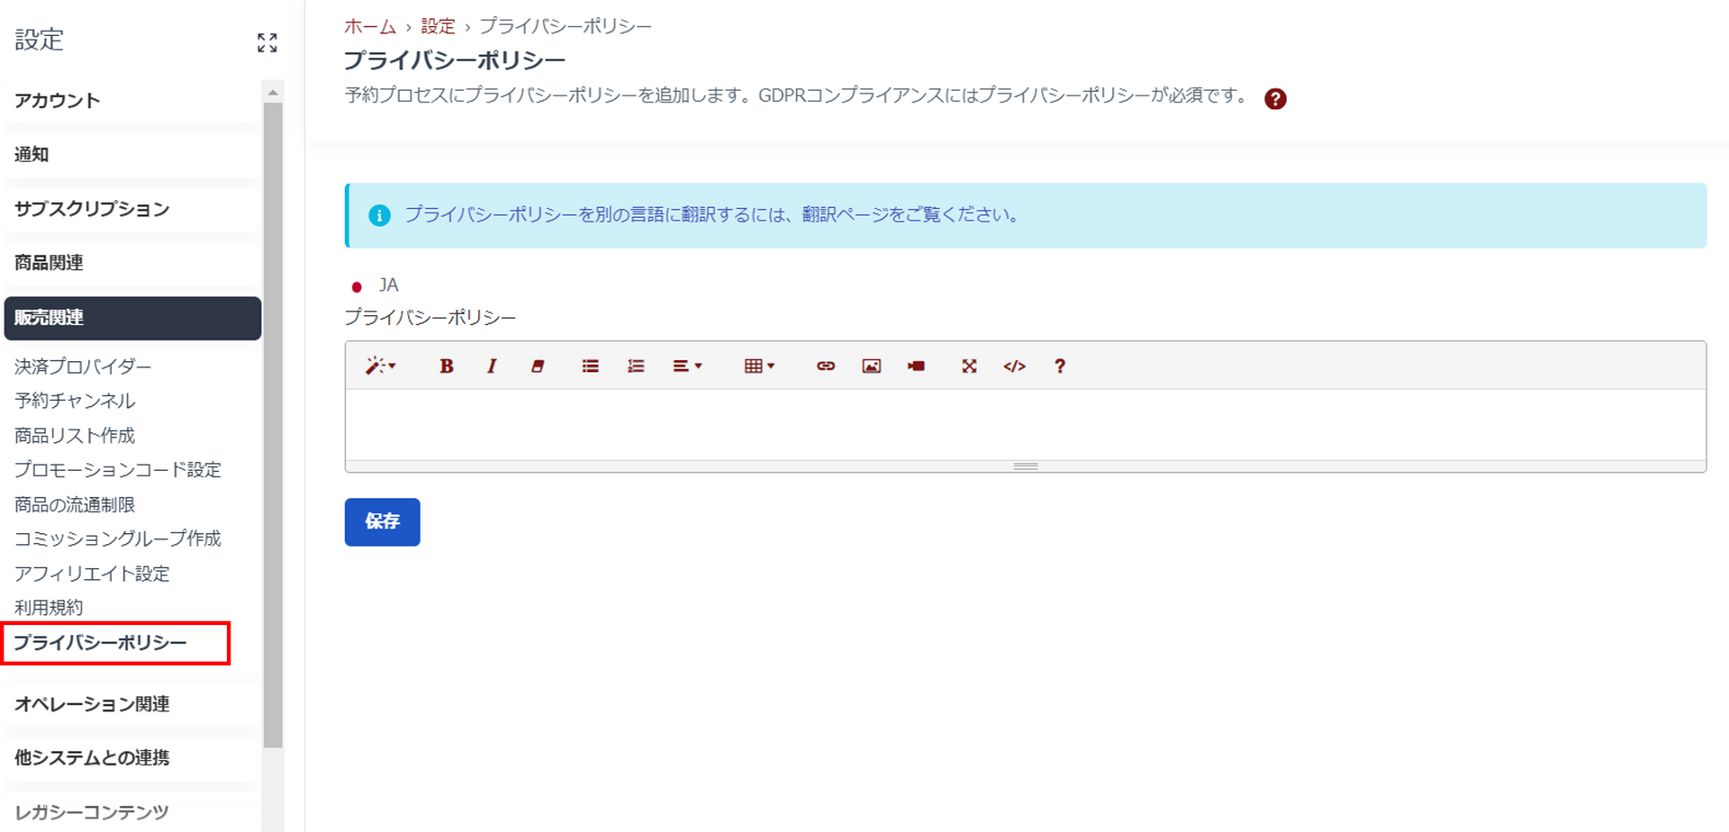Insert a picture into the editor
1729x832 pixels.
[x=871, y=366]
